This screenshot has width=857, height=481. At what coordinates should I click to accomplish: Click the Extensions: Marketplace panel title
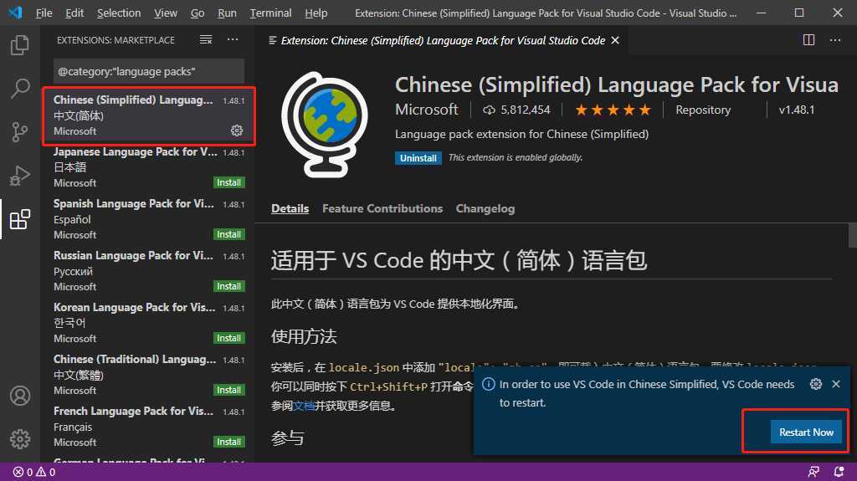pos(115,40)
